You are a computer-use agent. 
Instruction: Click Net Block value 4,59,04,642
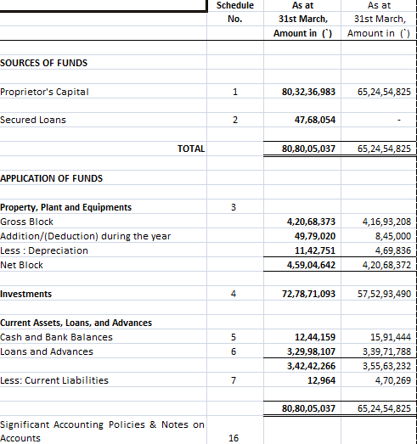pos(302,265)
